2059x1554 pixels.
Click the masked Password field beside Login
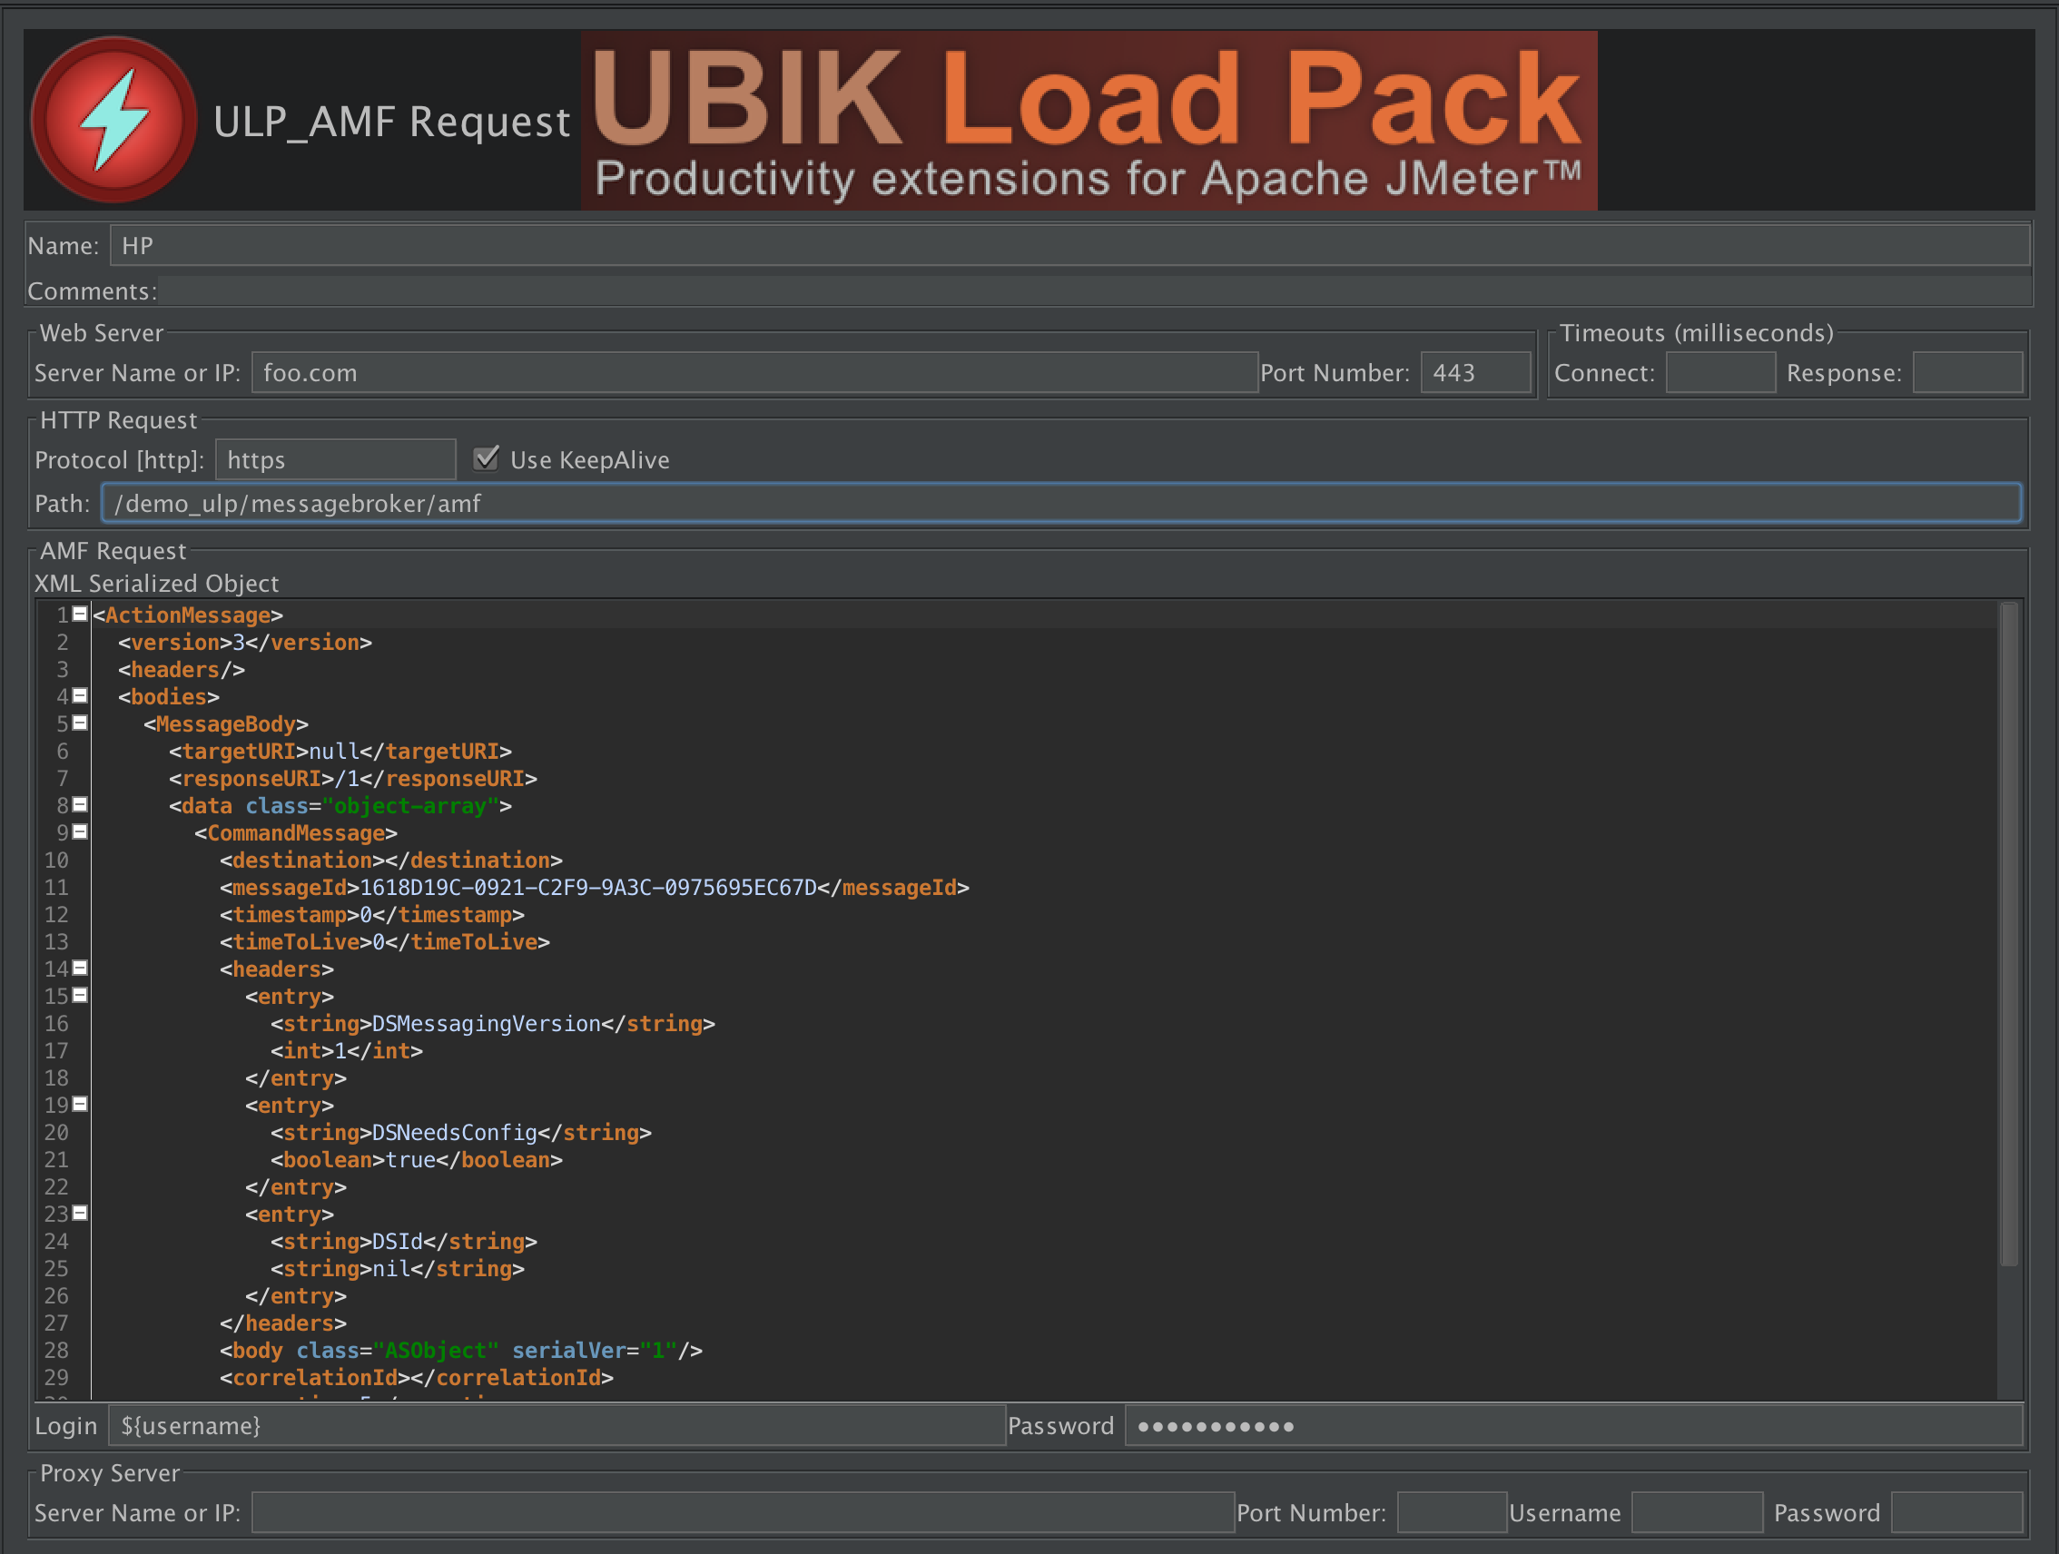click(1574, 1426)
